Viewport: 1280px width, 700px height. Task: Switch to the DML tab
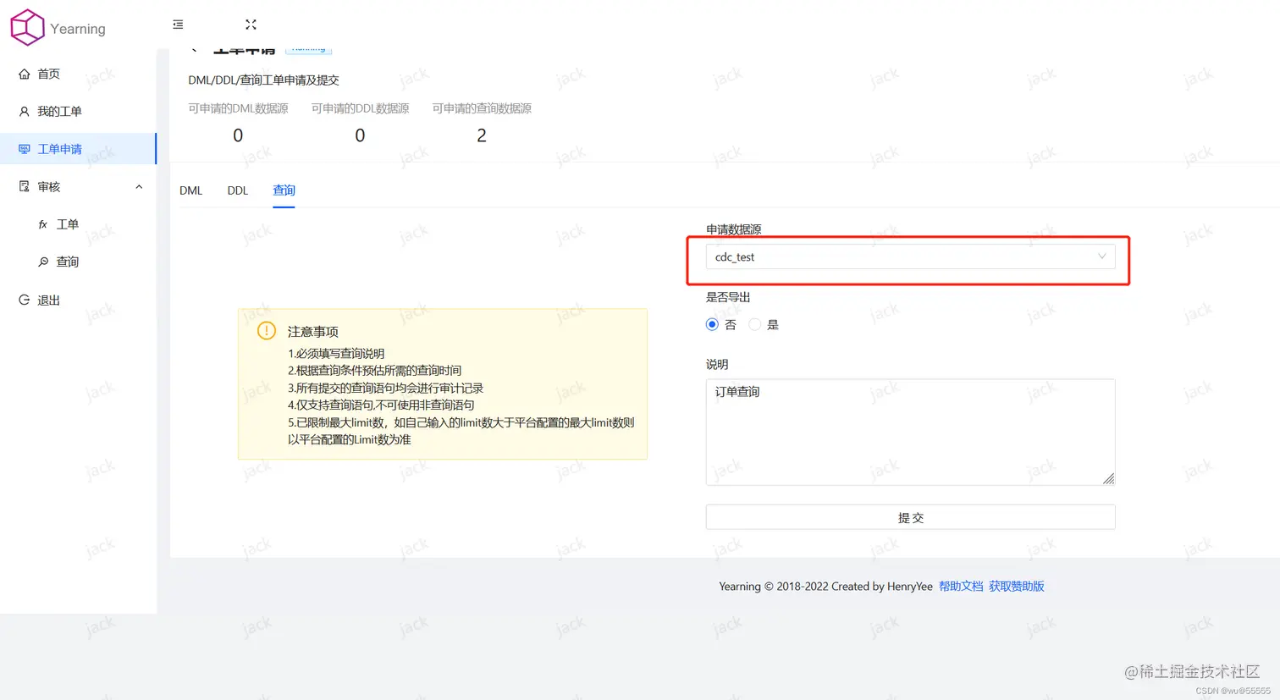coord(190,190)
